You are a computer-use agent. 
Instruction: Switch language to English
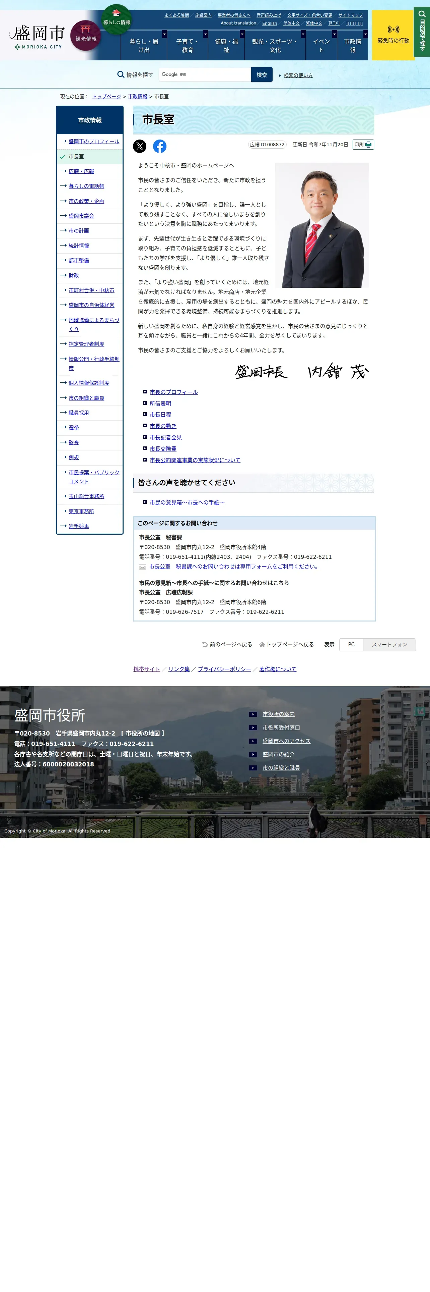[x=269, y=23]
